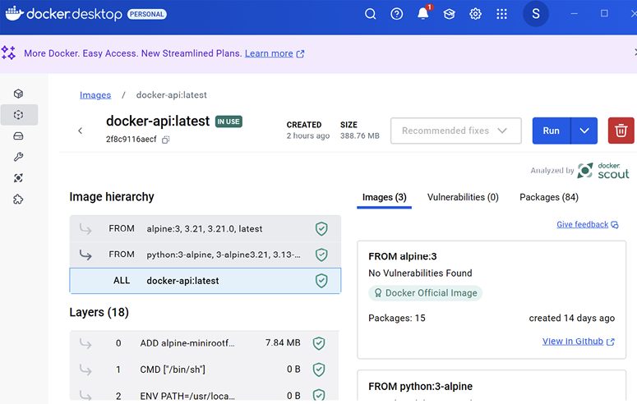Select layer 2 ENV PATH=/usr/loca row
This screenshot has width=637, height=404.
coord(205,395)
